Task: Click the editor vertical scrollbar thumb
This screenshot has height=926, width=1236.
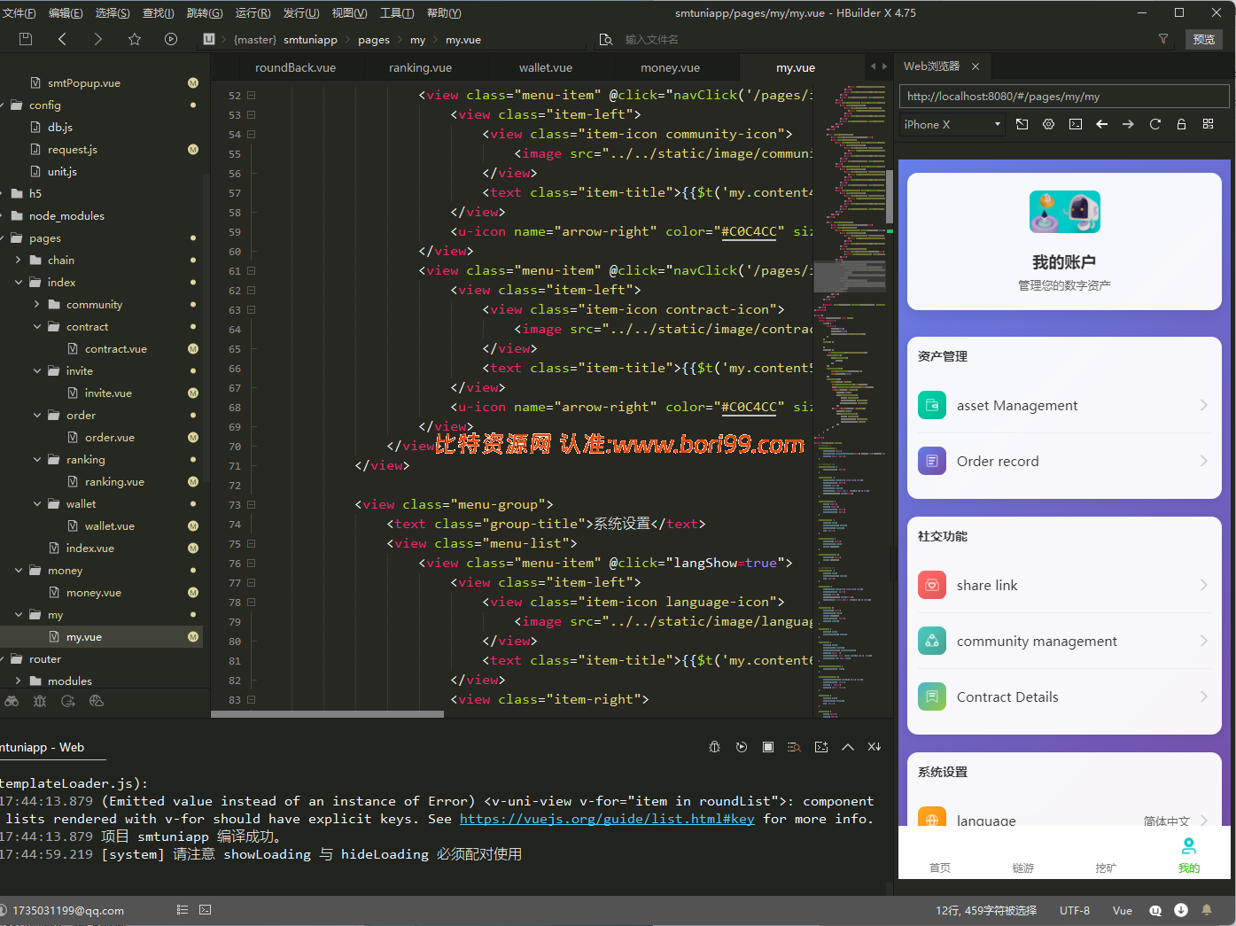Action: pyautogui.click(x=890, y=197)
